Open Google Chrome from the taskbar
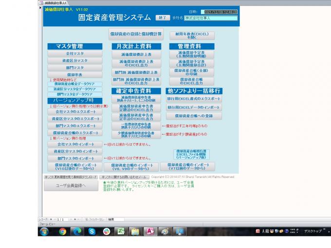Viewport: 331px width, 248px height. pos(63,231)
